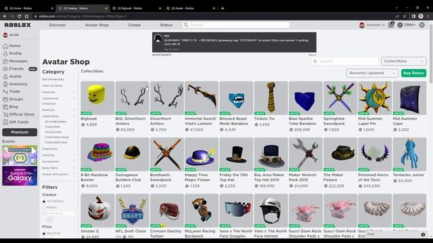Viewport: 433px width, 243px height.
Task: Select the Username creator radio button
Action: [x=44, y=213]
